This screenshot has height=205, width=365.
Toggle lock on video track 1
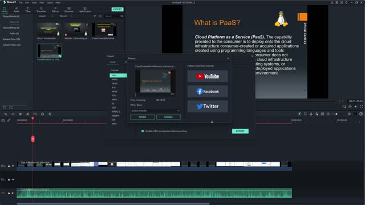click(9, 166)
